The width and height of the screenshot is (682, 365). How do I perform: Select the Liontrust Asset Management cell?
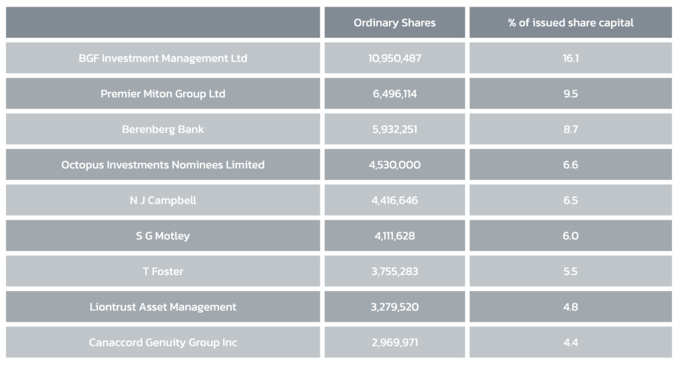(x=163, y=306)
